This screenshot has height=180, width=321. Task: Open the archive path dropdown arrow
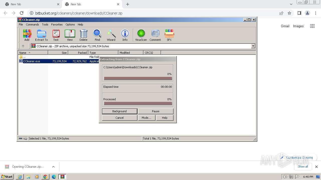pyautogui.click(x=253, y=46)
